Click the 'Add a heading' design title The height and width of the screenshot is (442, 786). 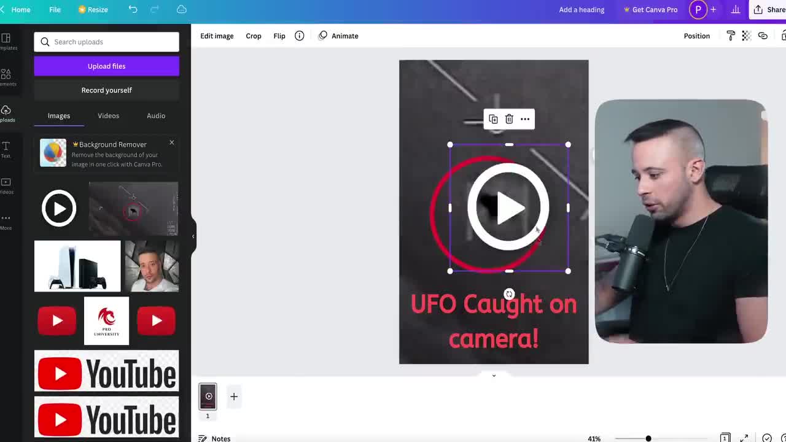pos(582,9)
